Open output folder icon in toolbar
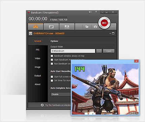The width and height of the screenshot is (145, 122). 87,27
